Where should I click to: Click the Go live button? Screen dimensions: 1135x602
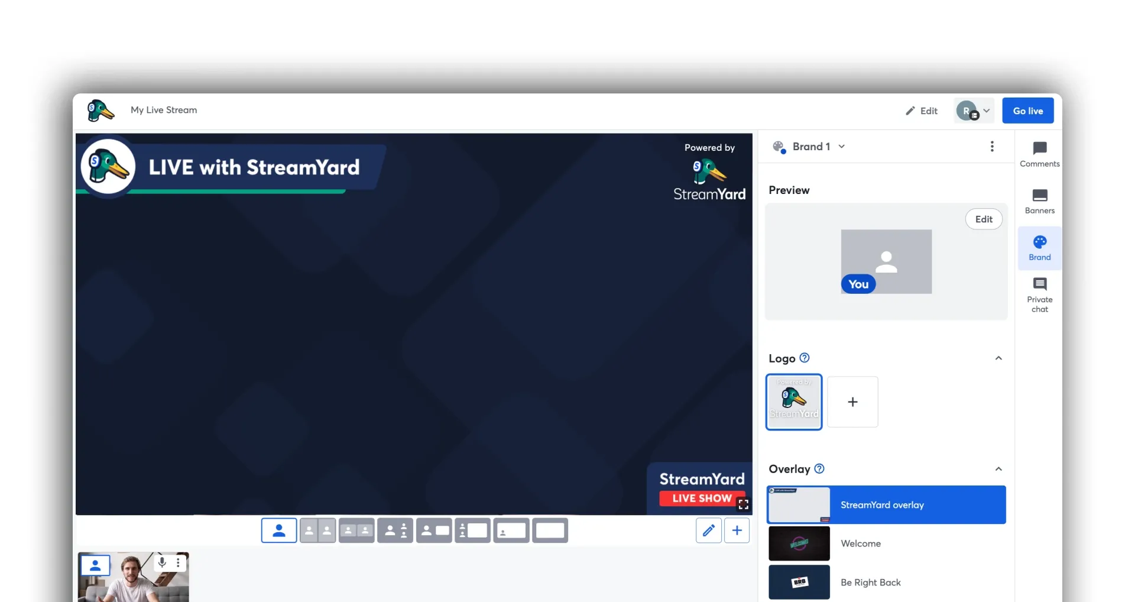(1027, 111)
